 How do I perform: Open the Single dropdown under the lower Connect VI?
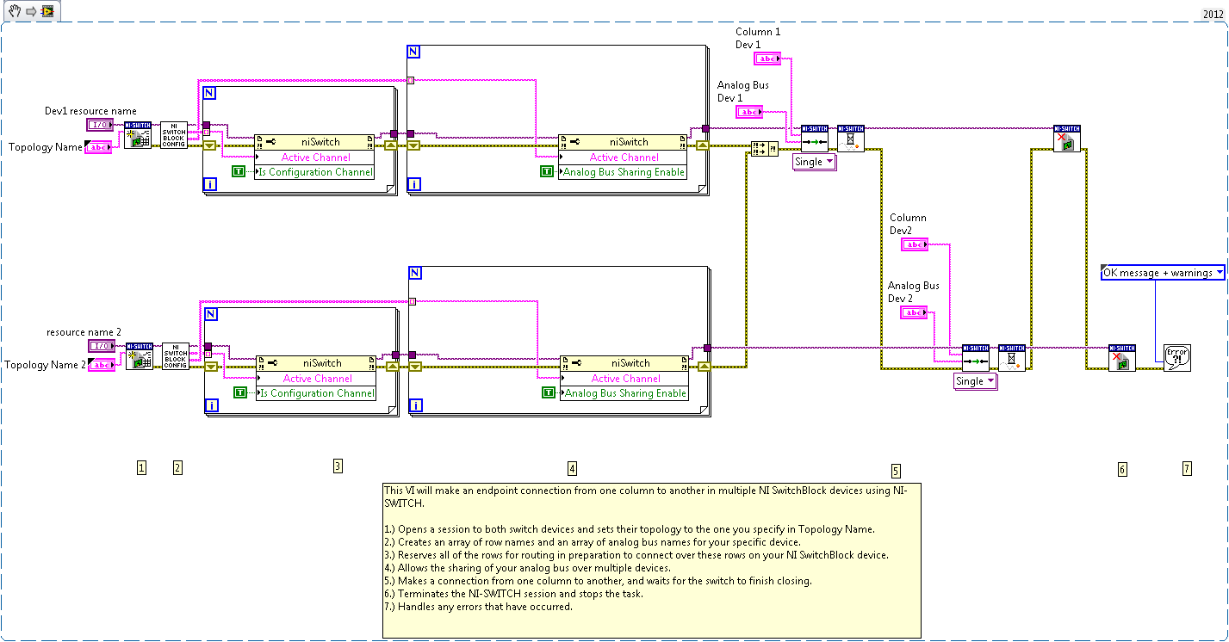pyautogui.click(x=975, y=381)
